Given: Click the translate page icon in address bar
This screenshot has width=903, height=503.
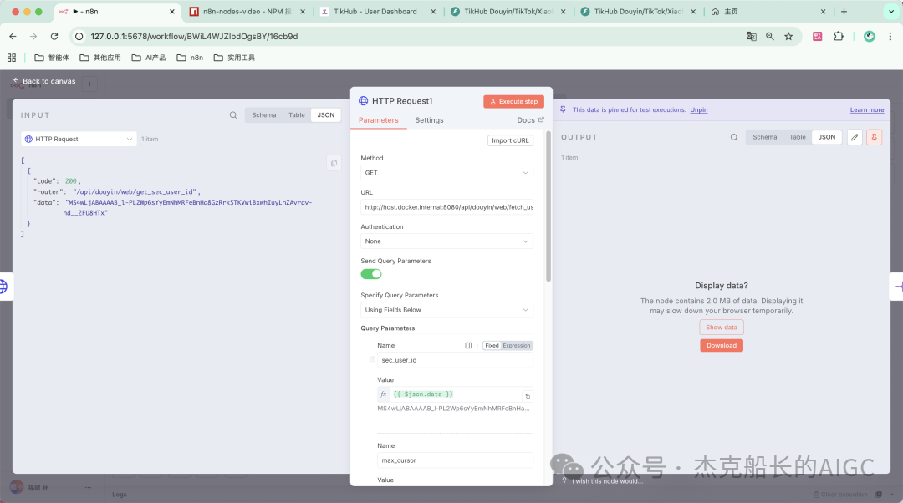Looking at the screenshot, I should coord(752,36).
